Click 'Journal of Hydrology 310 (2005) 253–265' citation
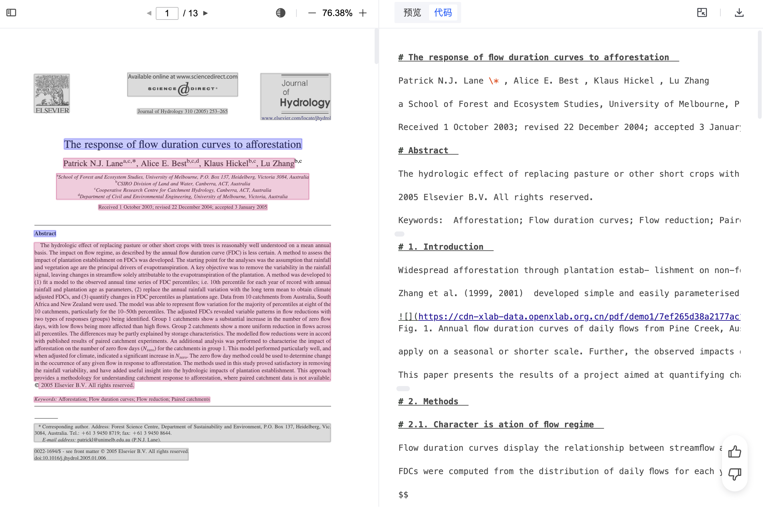The width and height of the screenshot is (763, 517). (x=182, y=111)
